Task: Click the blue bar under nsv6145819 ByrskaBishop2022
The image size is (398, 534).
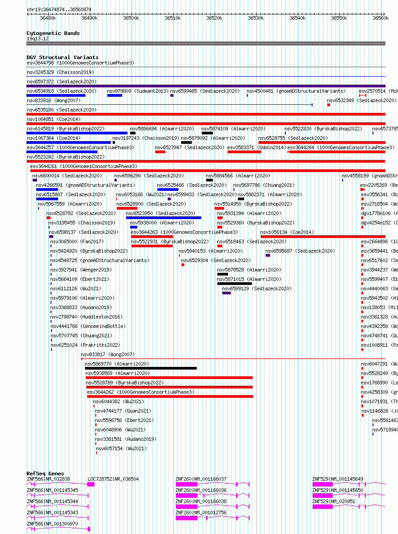Action: click(77, 133)
